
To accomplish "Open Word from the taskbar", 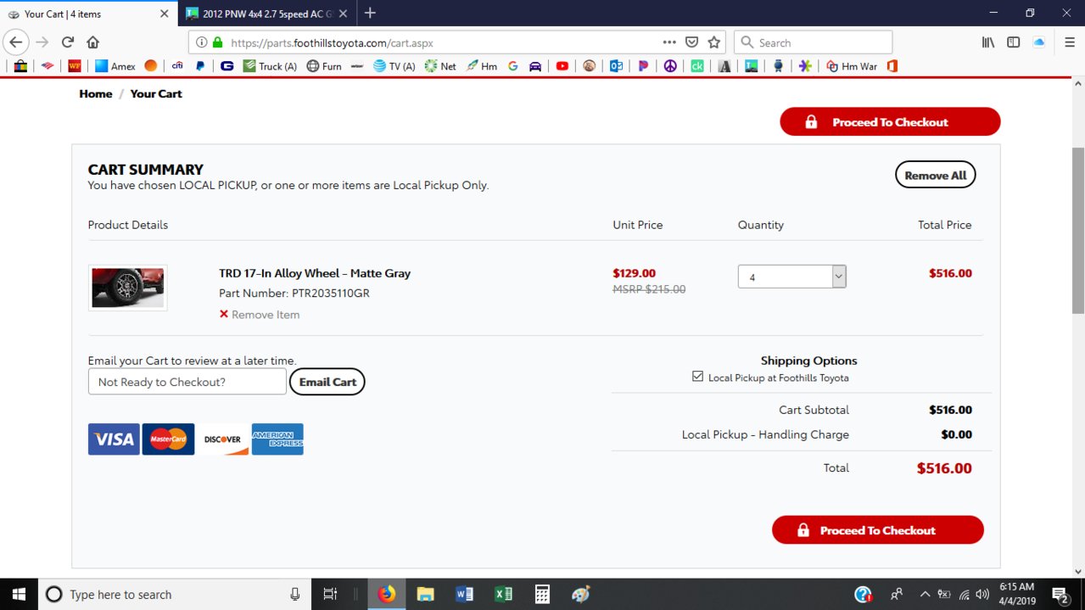I will (x=464, y=594).
